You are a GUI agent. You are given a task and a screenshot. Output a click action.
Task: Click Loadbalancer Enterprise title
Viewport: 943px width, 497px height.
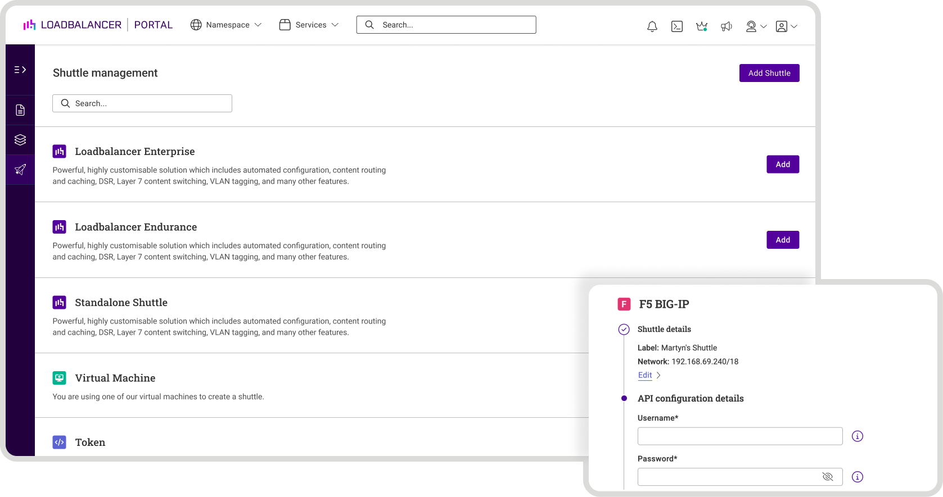[x=135, y=152]
